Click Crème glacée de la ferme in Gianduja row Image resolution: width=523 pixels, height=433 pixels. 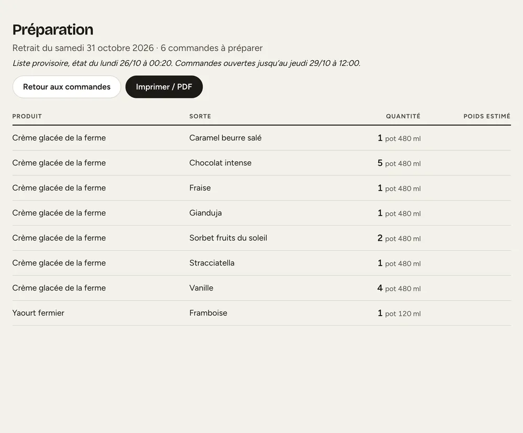tap(59, 213)
